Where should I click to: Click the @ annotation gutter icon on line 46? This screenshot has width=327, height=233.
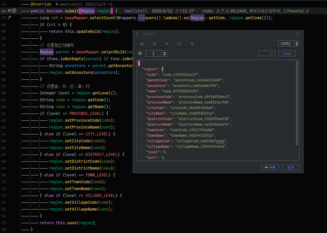[14, 11]
